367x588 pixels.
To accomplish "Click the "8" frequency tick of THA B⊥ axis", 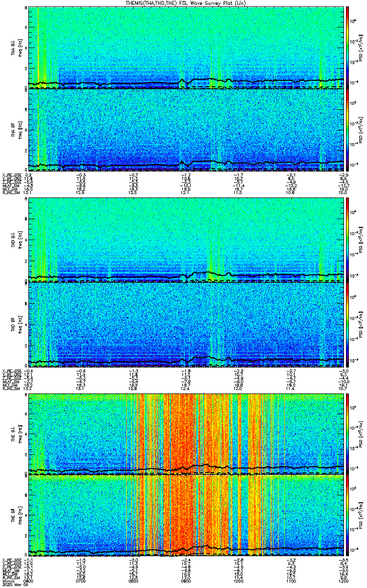I will 25,9.
